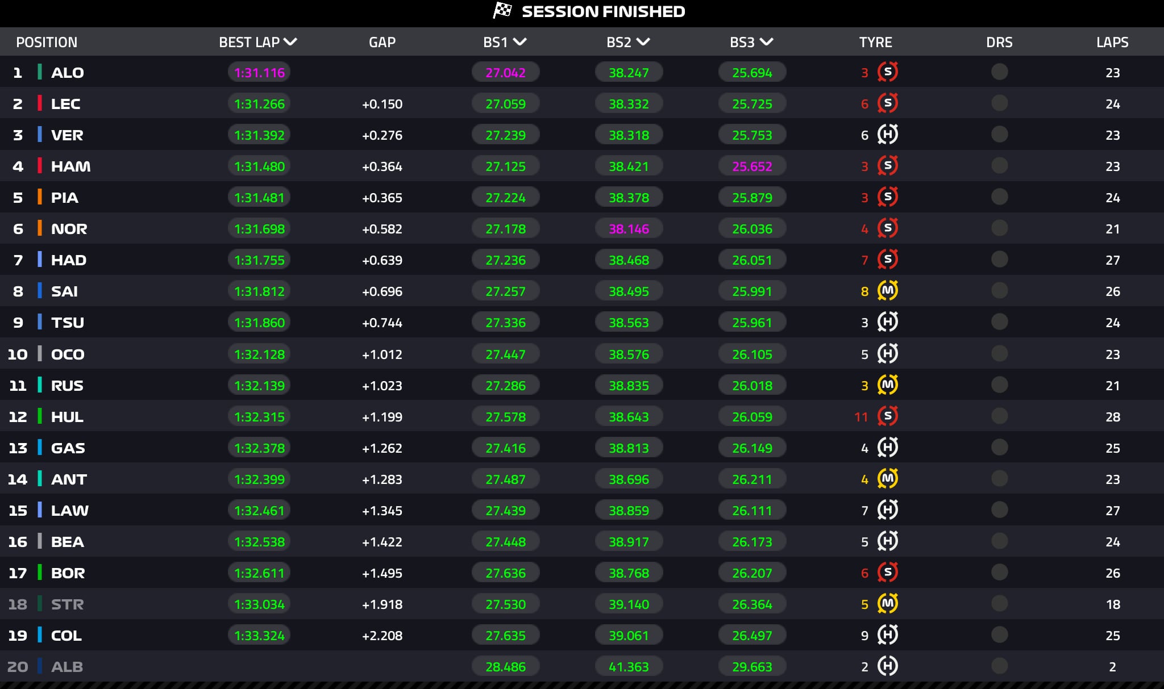The width and height of the screenshot is (1164, 689).
Task: Expand the BEST LAP column dropdown
Action: pos(290,42)
